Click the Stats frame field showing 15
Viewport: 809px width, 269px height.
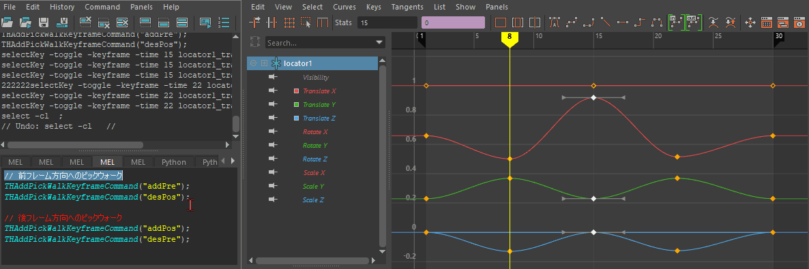click(387, 22)
